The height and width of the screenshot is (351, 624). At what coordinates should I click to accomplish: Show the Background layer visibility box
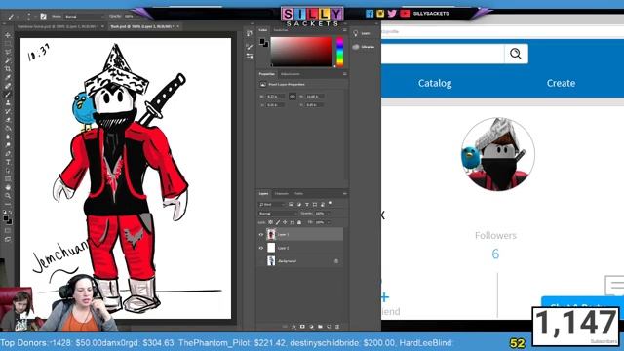(x=261, y=261)
